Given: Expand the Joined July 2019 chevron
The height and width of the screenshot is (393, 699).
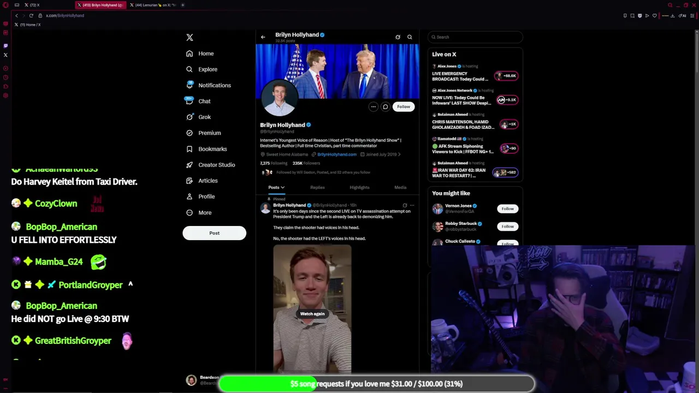Looking at the screenshot, I should [399, 154].
